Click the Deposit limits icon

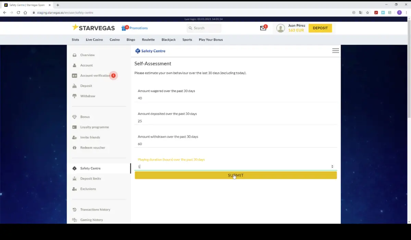[x=74, y=179]
